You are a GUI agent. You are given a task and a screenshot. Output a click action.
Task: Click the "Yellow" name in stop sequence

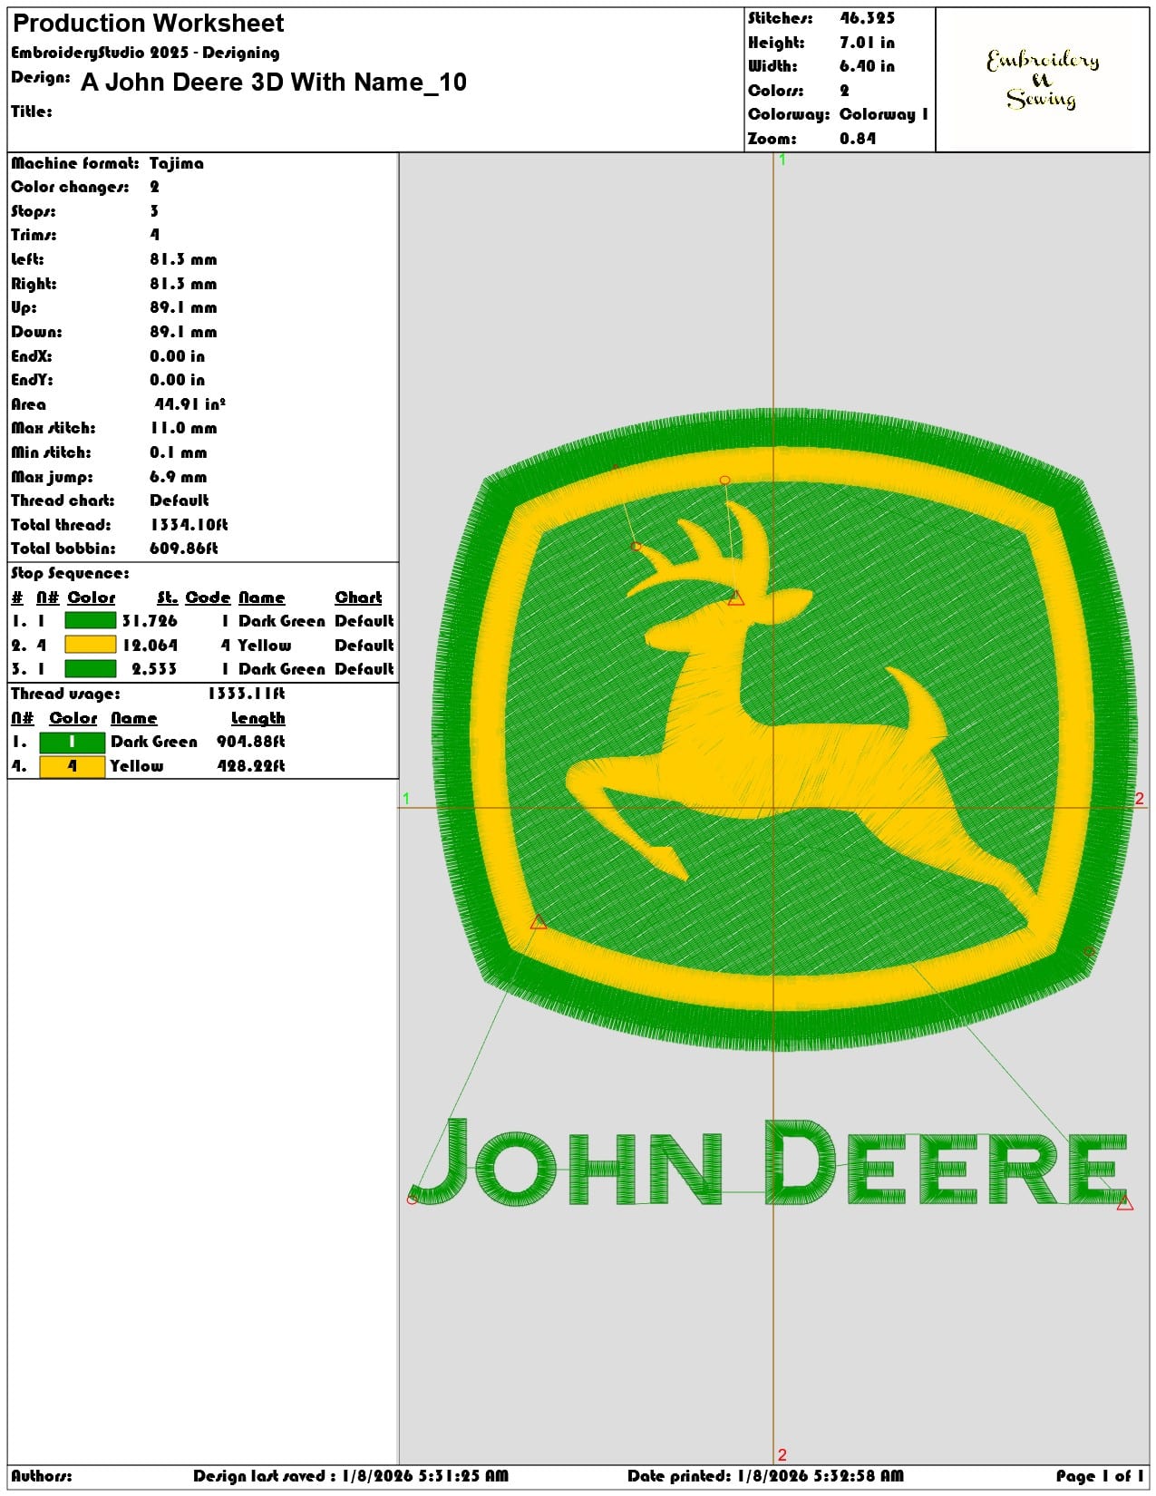264,646
